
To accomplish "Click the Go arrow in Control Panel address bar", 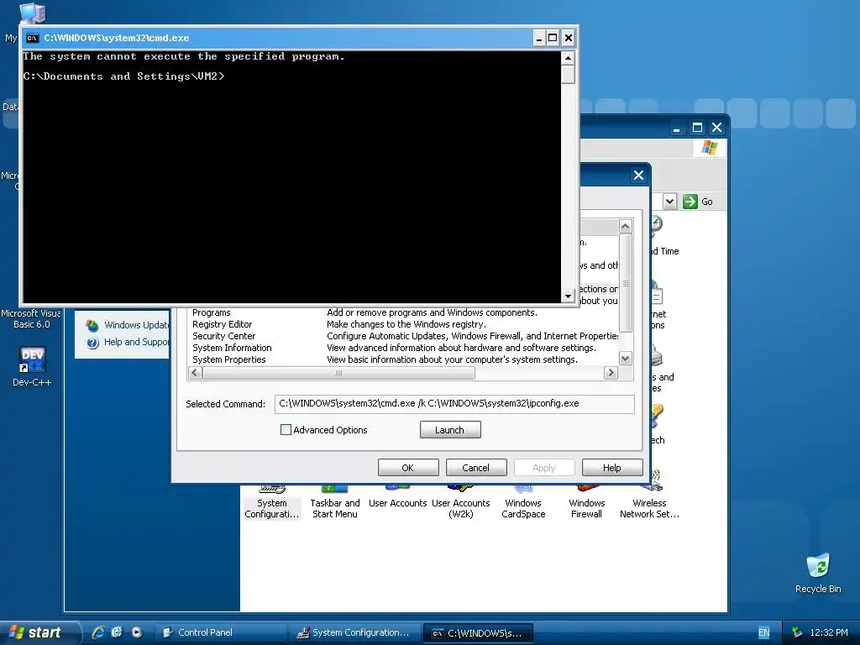I will [x=690, y=202].
